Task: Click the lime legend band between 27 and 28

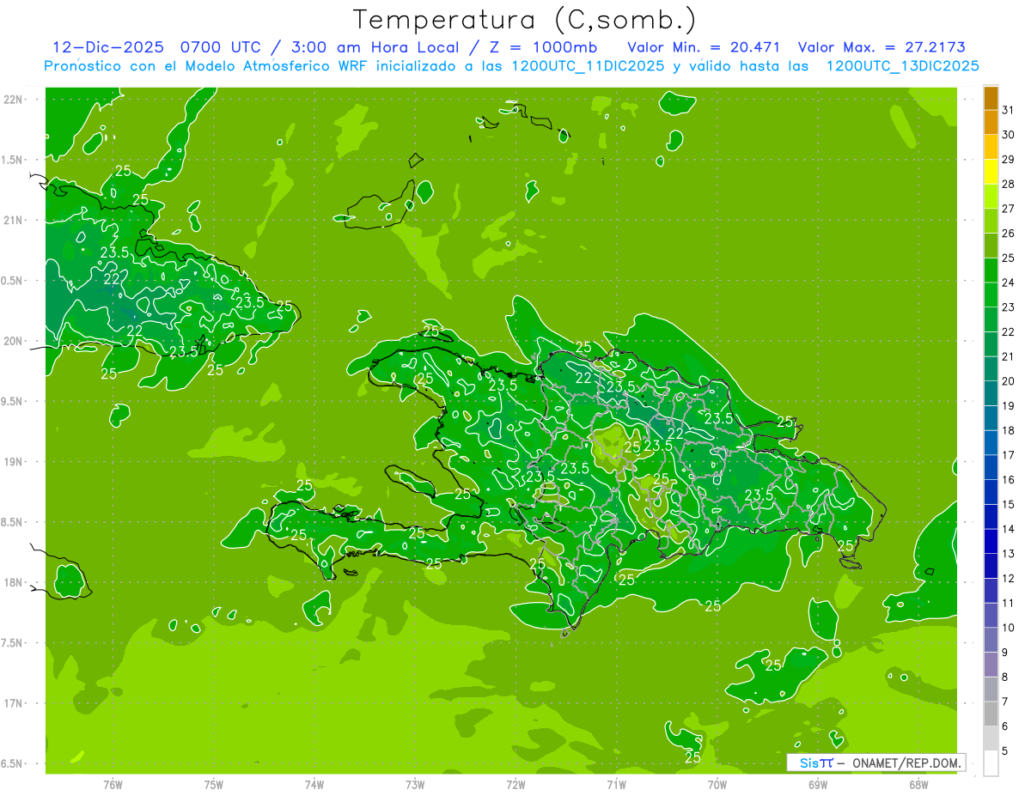Action: coord(991,197)
